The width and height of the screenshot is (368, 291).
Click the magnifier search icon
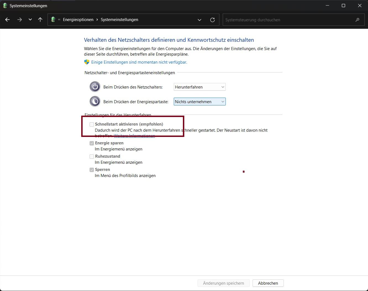[x=357, y=20]
